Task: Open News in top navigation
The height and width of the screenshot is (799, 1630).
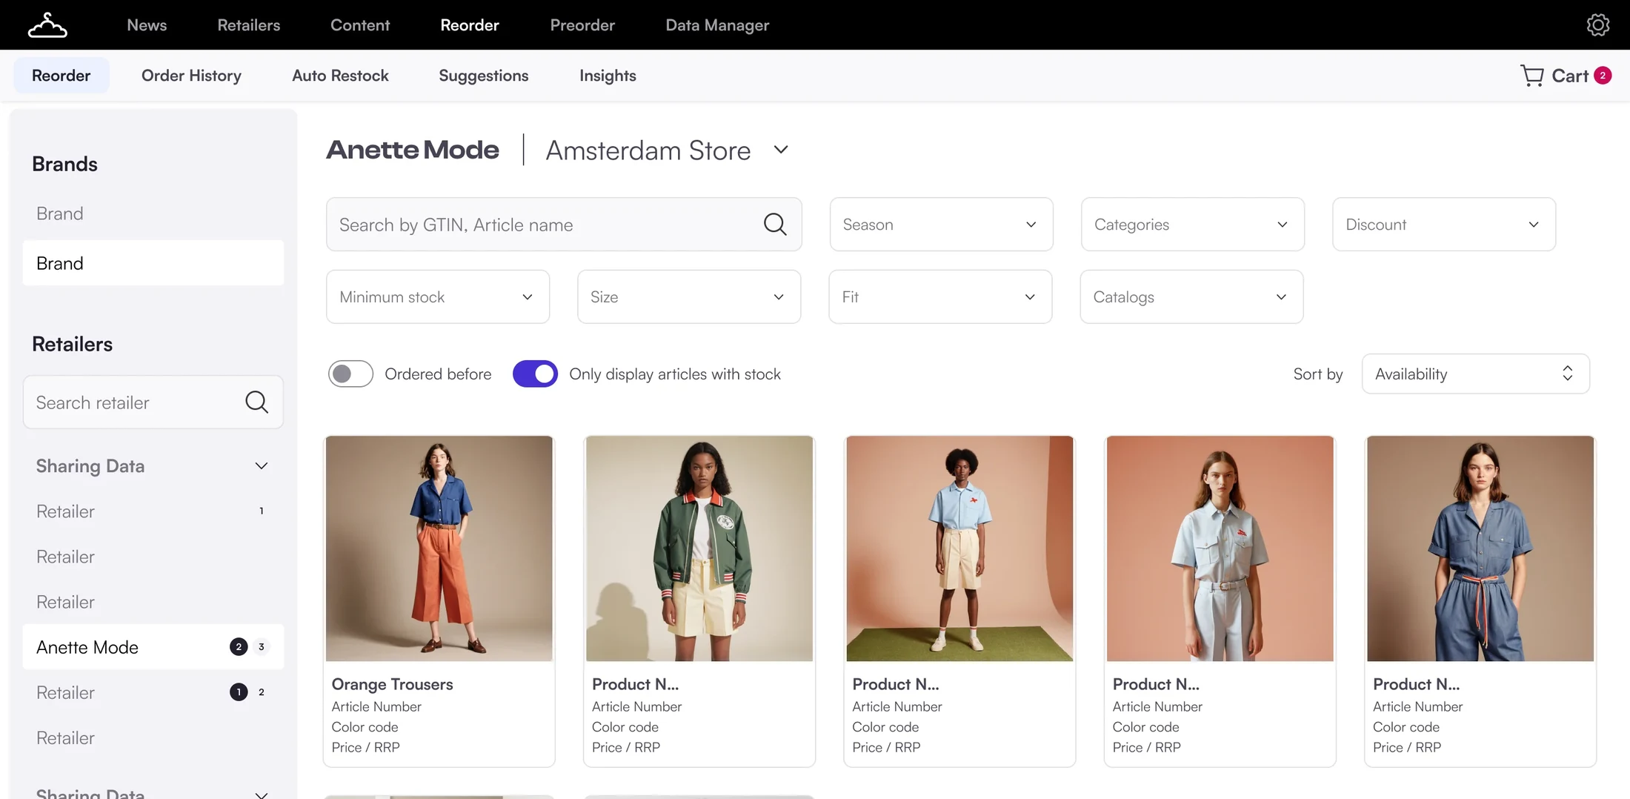Action: (147, 25)
